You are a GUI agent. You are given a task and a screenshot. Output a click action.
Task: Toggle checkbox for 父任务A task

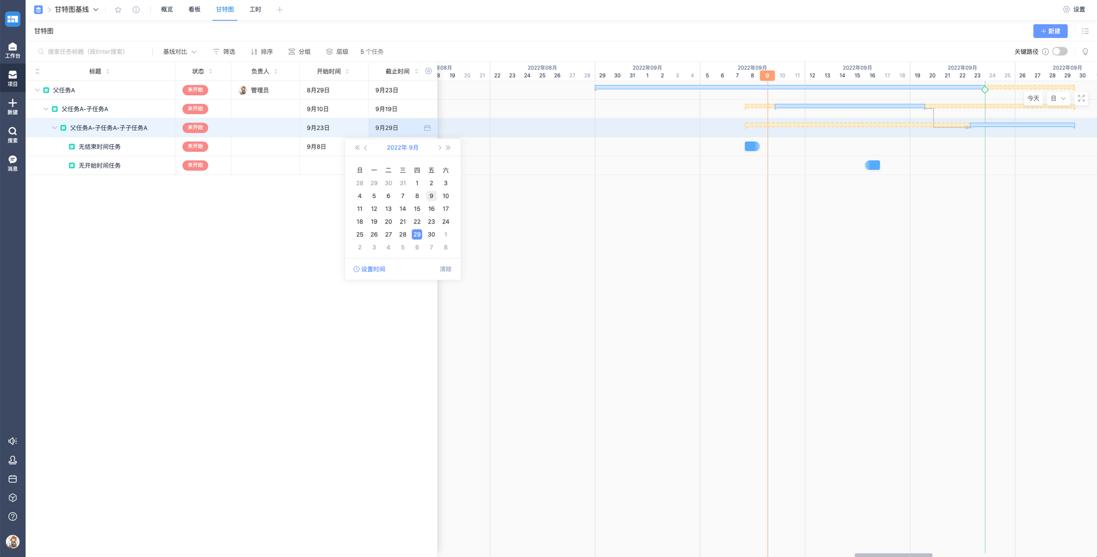pyautogui.click(x=47, y=90)
